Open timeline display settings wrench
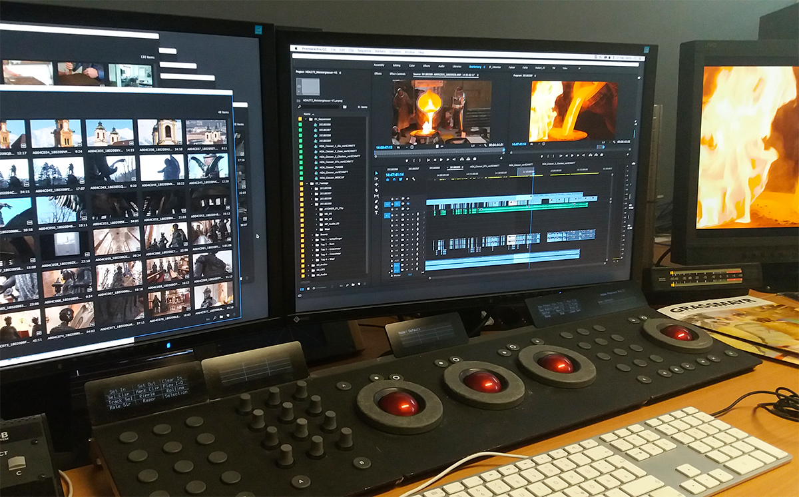The height and width of the screenshot is (497, 799). [x=413, y=179]
